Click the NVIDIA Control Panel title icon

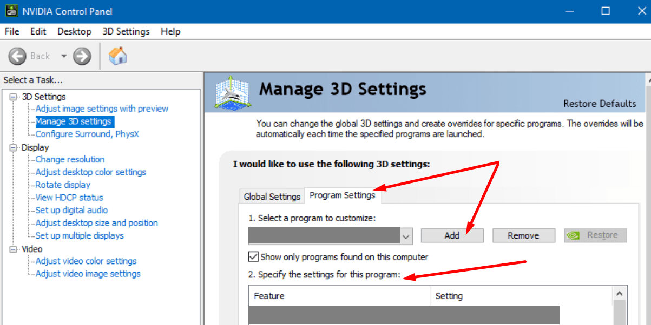coord(11,11)
